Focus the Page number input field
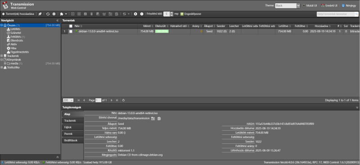 click(98, 101)
